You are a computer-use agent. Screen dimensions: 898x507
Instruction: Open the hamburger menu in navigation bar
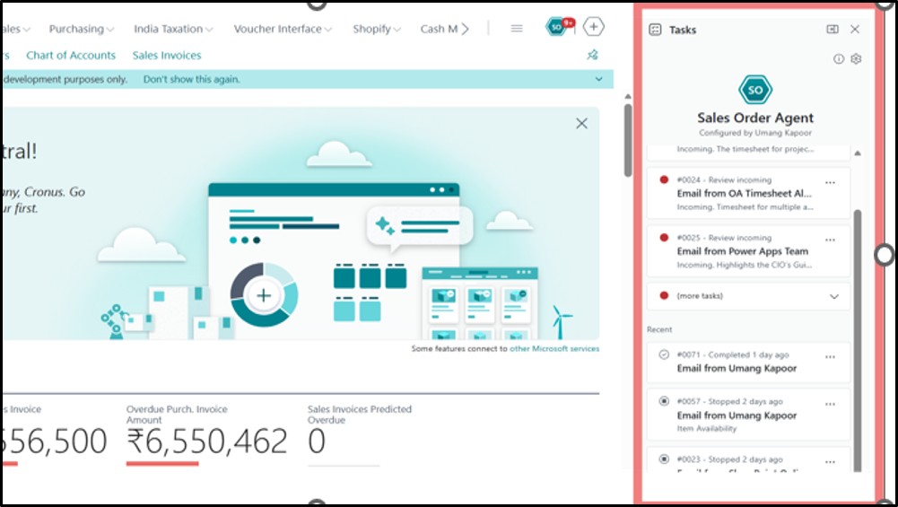pos(517,28)
